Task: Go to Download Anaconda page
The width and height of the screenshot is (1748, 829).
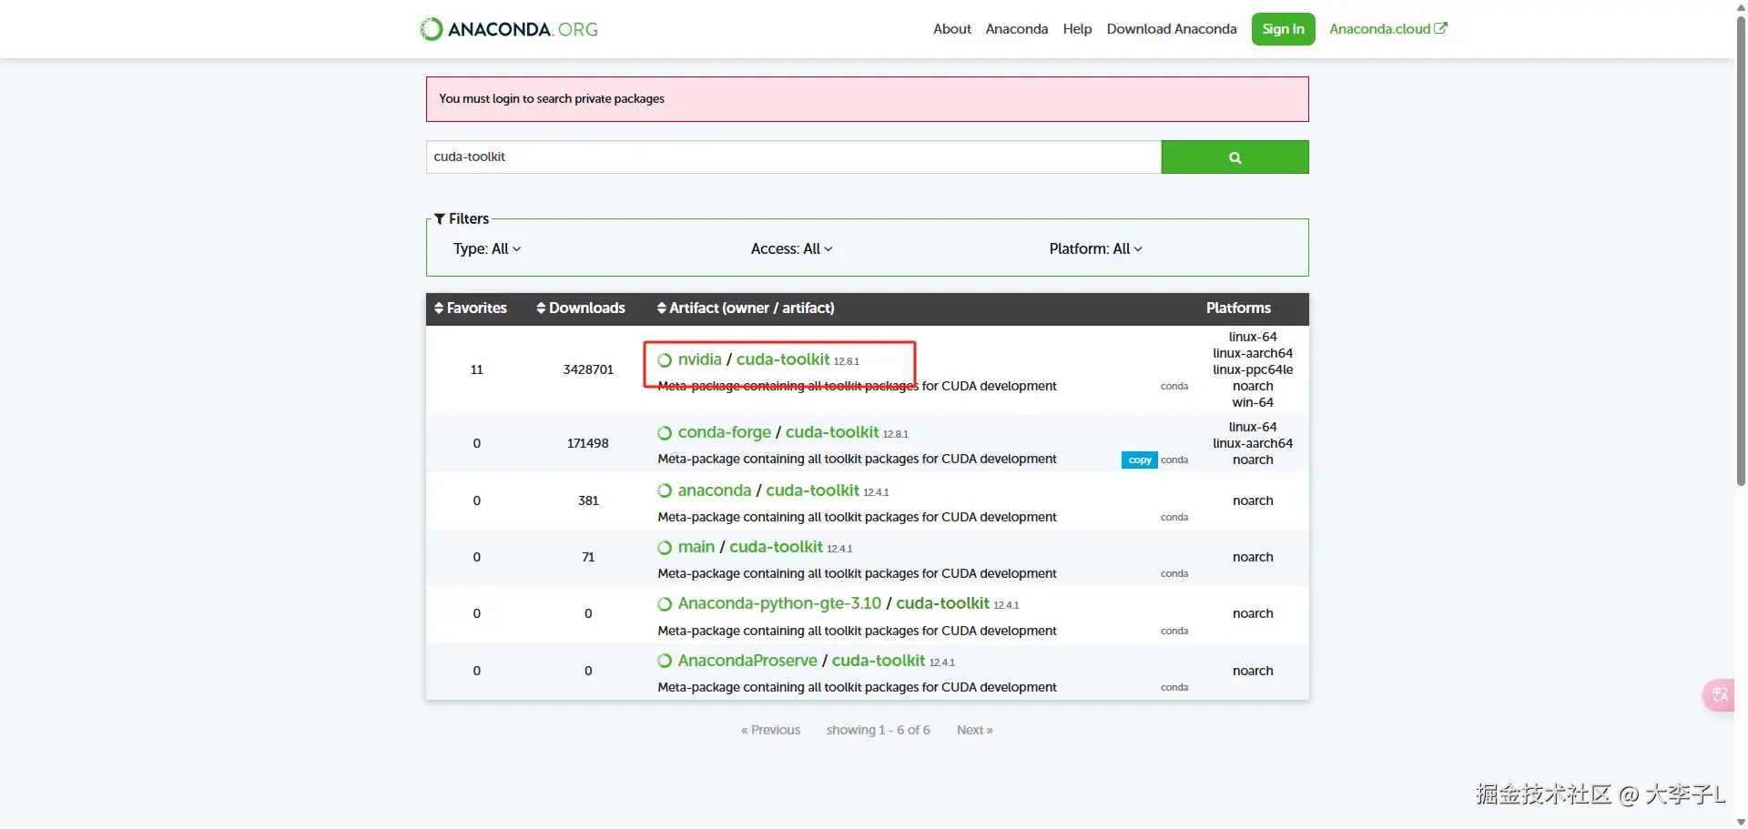Action: coord(1172,29)
